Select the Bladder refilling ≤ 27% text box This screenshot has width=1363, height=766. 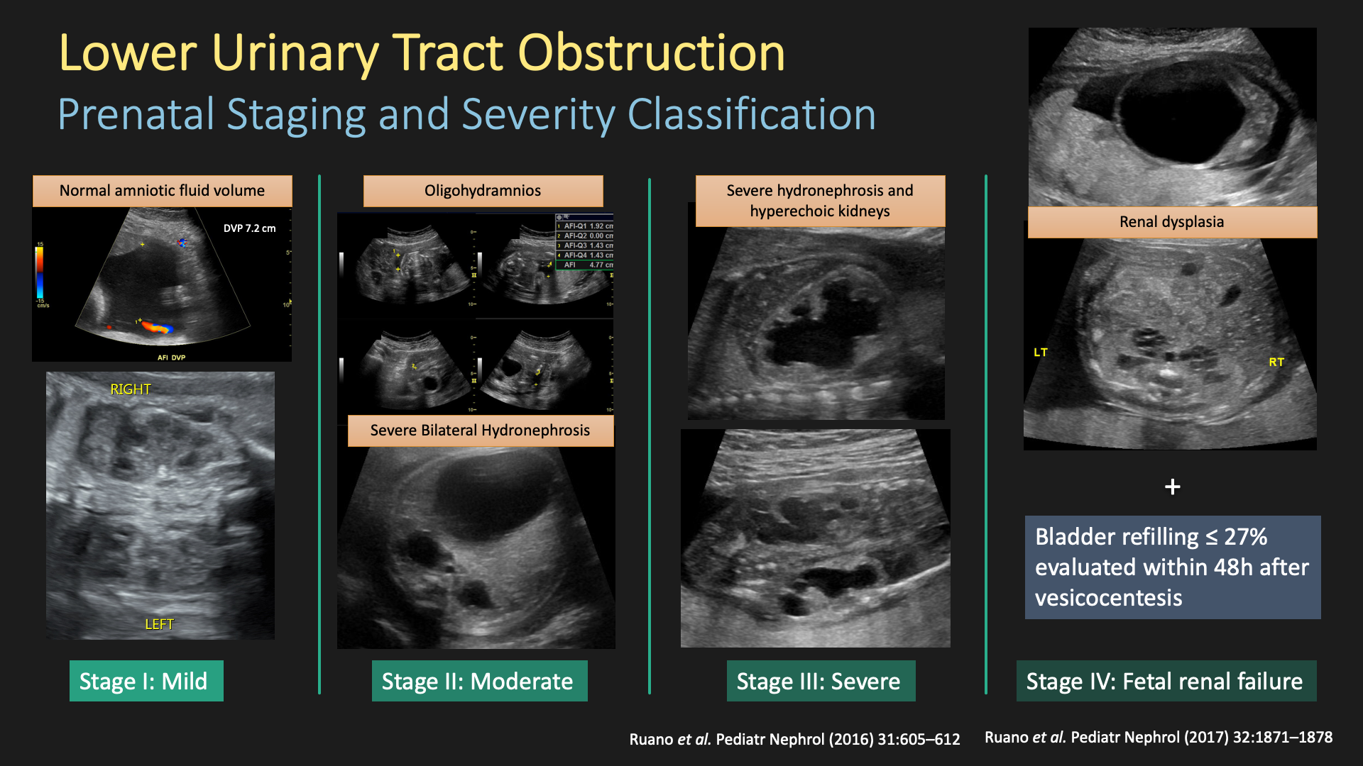coord(1172,567)
